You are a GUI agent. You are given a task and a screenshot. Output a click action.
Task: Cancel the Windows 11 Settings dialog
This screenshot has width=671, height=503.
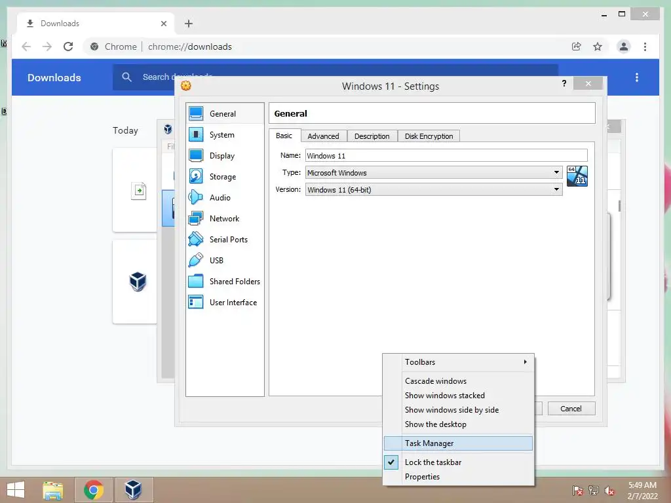click(x=571, y=409)
